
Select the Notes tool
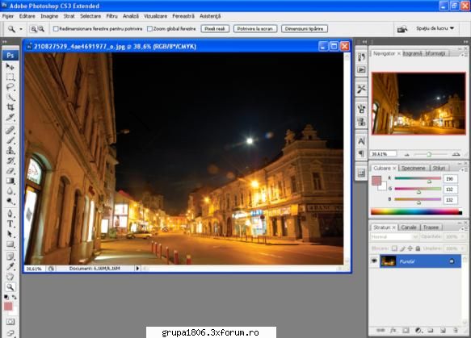11,257
